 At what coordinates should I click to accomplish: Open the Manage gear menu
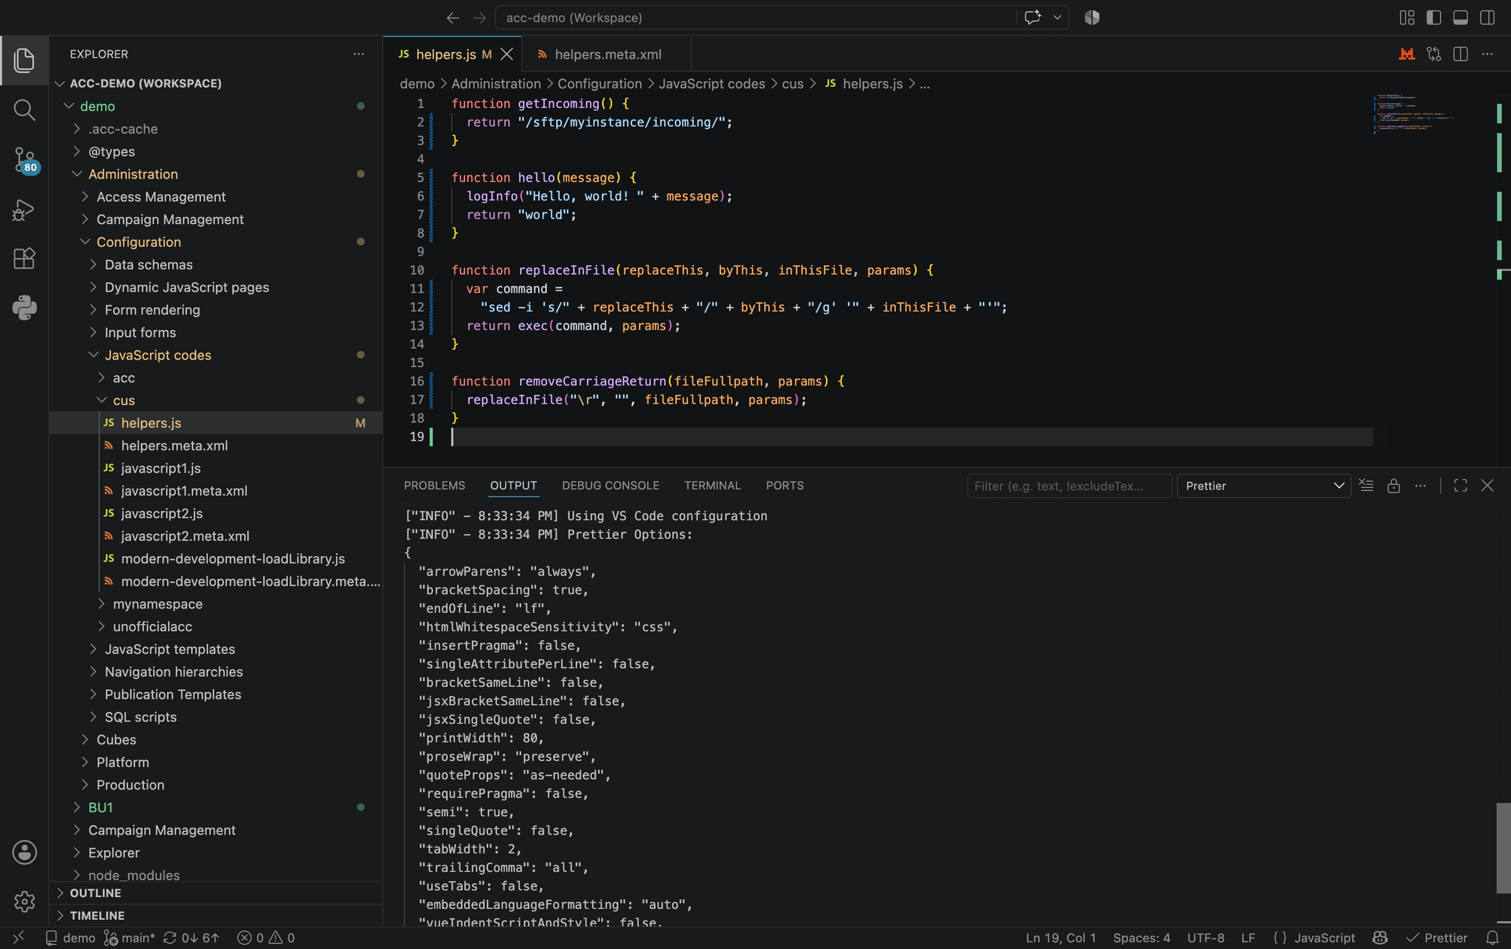(x=25, y=901)
